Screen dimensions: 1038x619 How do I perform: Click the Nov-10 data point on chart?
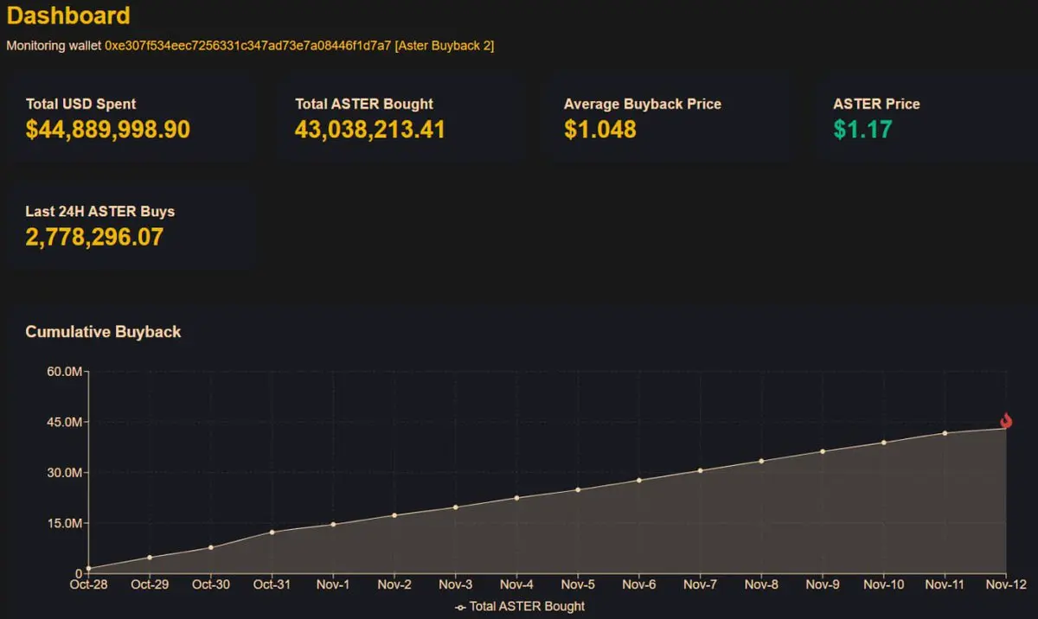tap(884, 443)
